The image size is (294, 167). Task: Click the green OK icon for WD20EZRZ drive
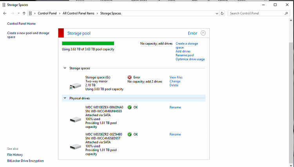[x=130, y=134]
